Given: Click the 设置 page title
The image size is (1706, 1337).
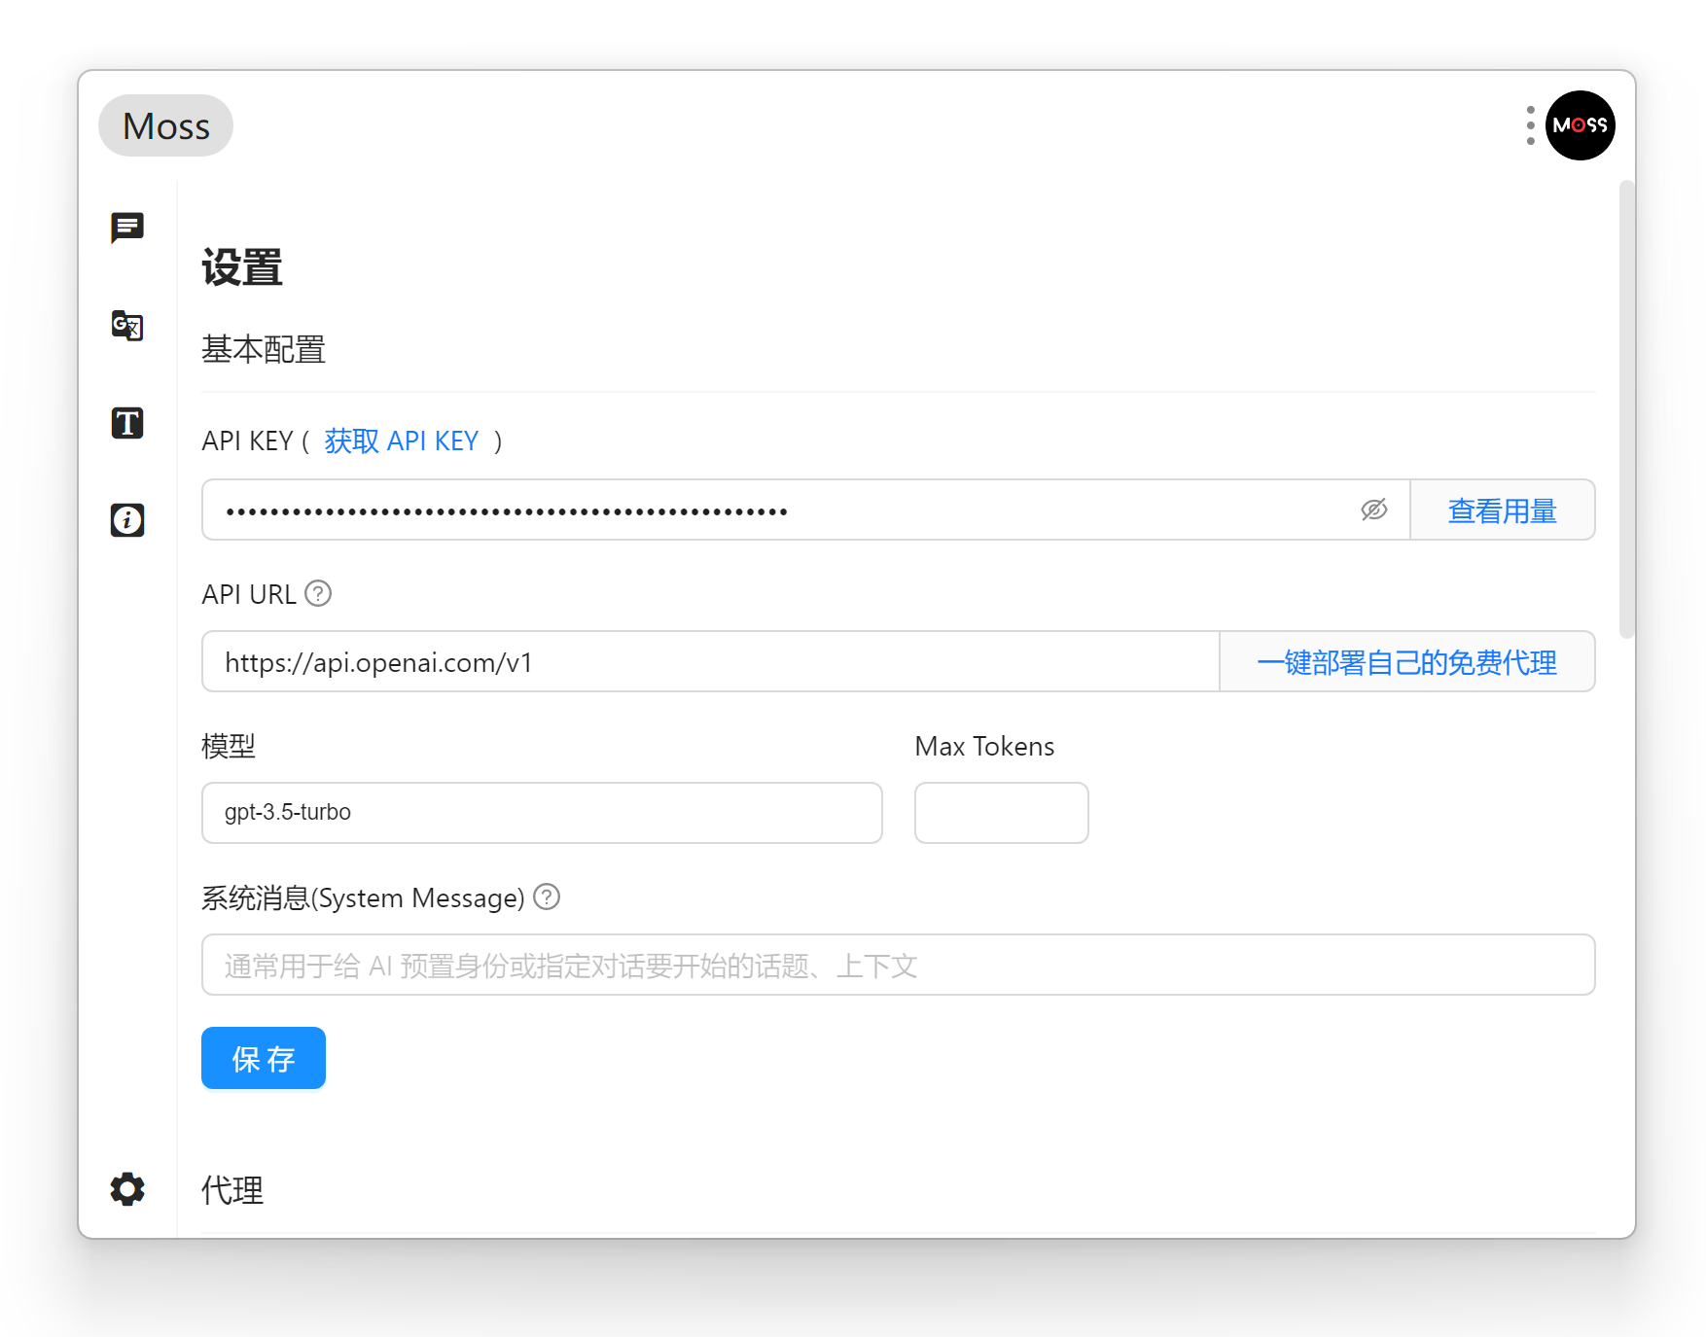Looking at the screenshot, I should coord(242,267).
